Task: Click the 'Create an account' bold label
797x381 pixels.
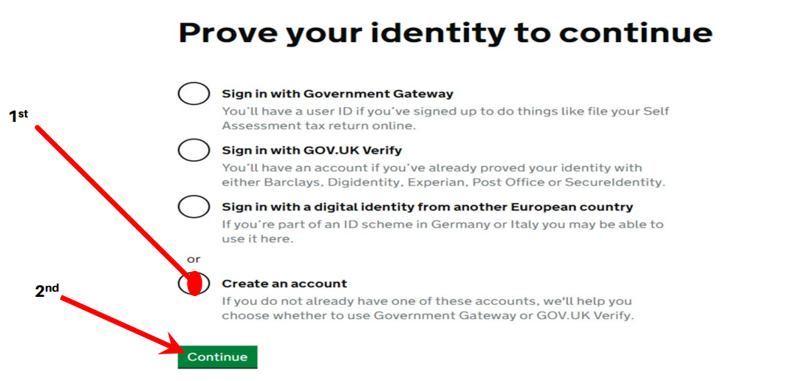Action: point(284,284)
